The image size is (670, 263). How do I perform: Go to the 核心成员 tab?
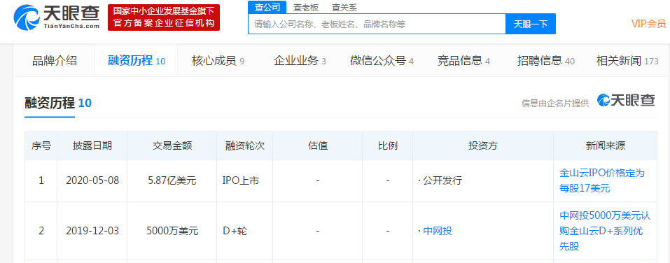click(218, 61)
